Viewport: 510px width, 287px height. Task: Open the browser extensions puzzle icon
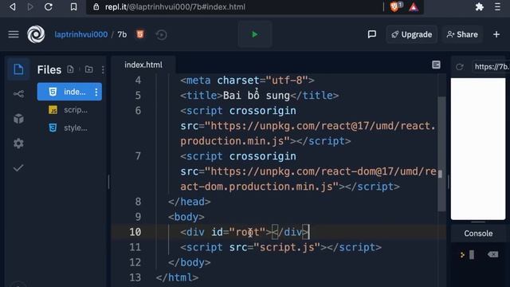(x=480, y=7)
